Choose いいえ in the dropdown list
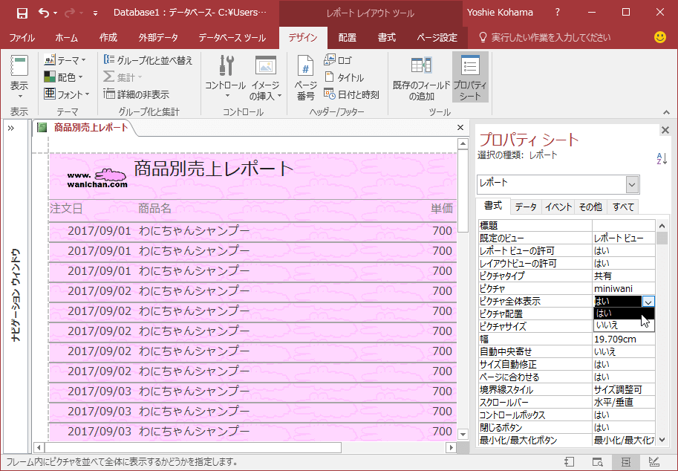 625,325
